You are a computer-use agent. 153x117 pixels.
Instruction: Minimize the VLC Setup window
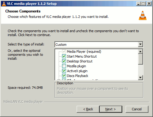[138, 4]
